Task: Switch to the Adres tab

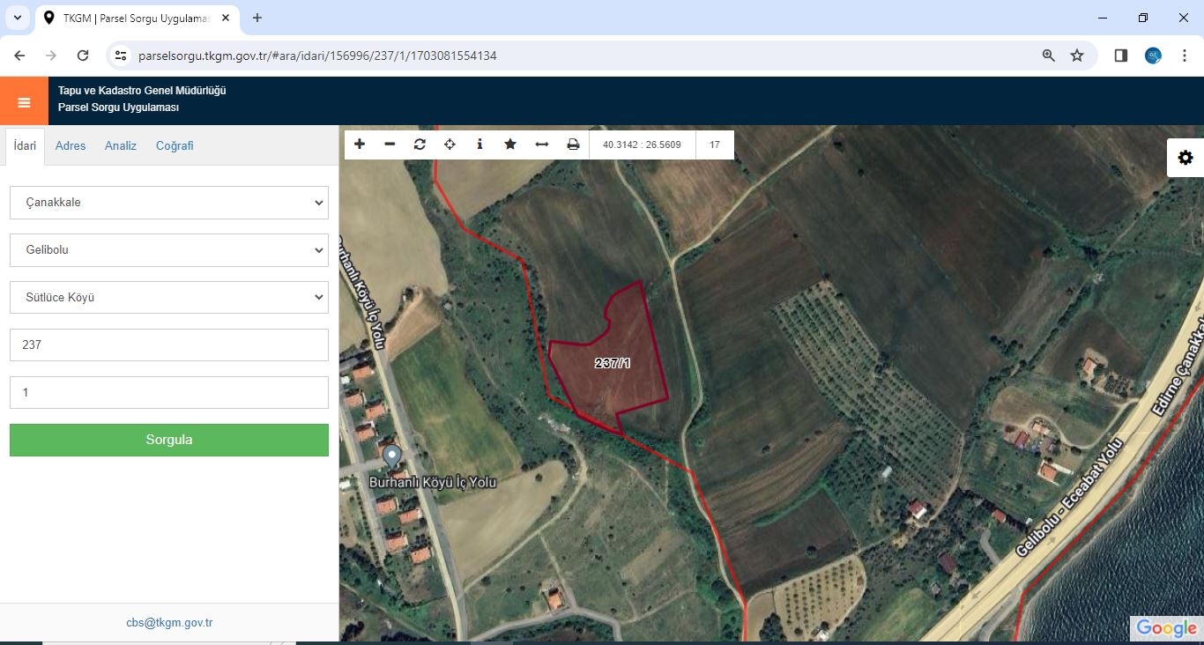Action: click(x=71, y=146)
